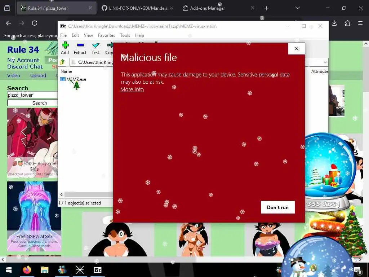
Task: Click the page vertical scrollbar up arrow
Action: tap(366, 44)
